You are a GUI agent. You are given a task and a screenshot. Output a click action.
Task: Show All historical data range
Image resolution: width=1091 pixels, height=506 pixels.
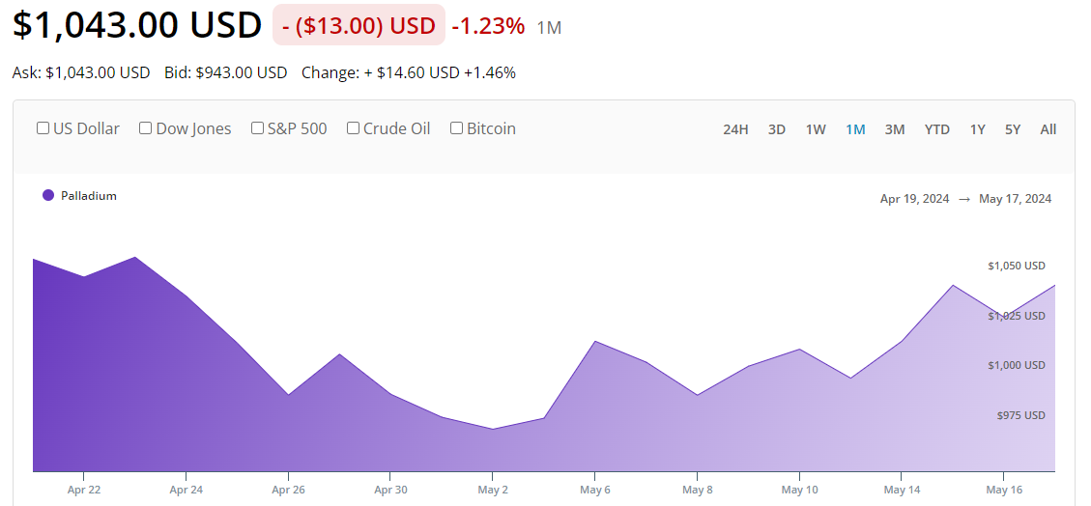coord(1048,129)
